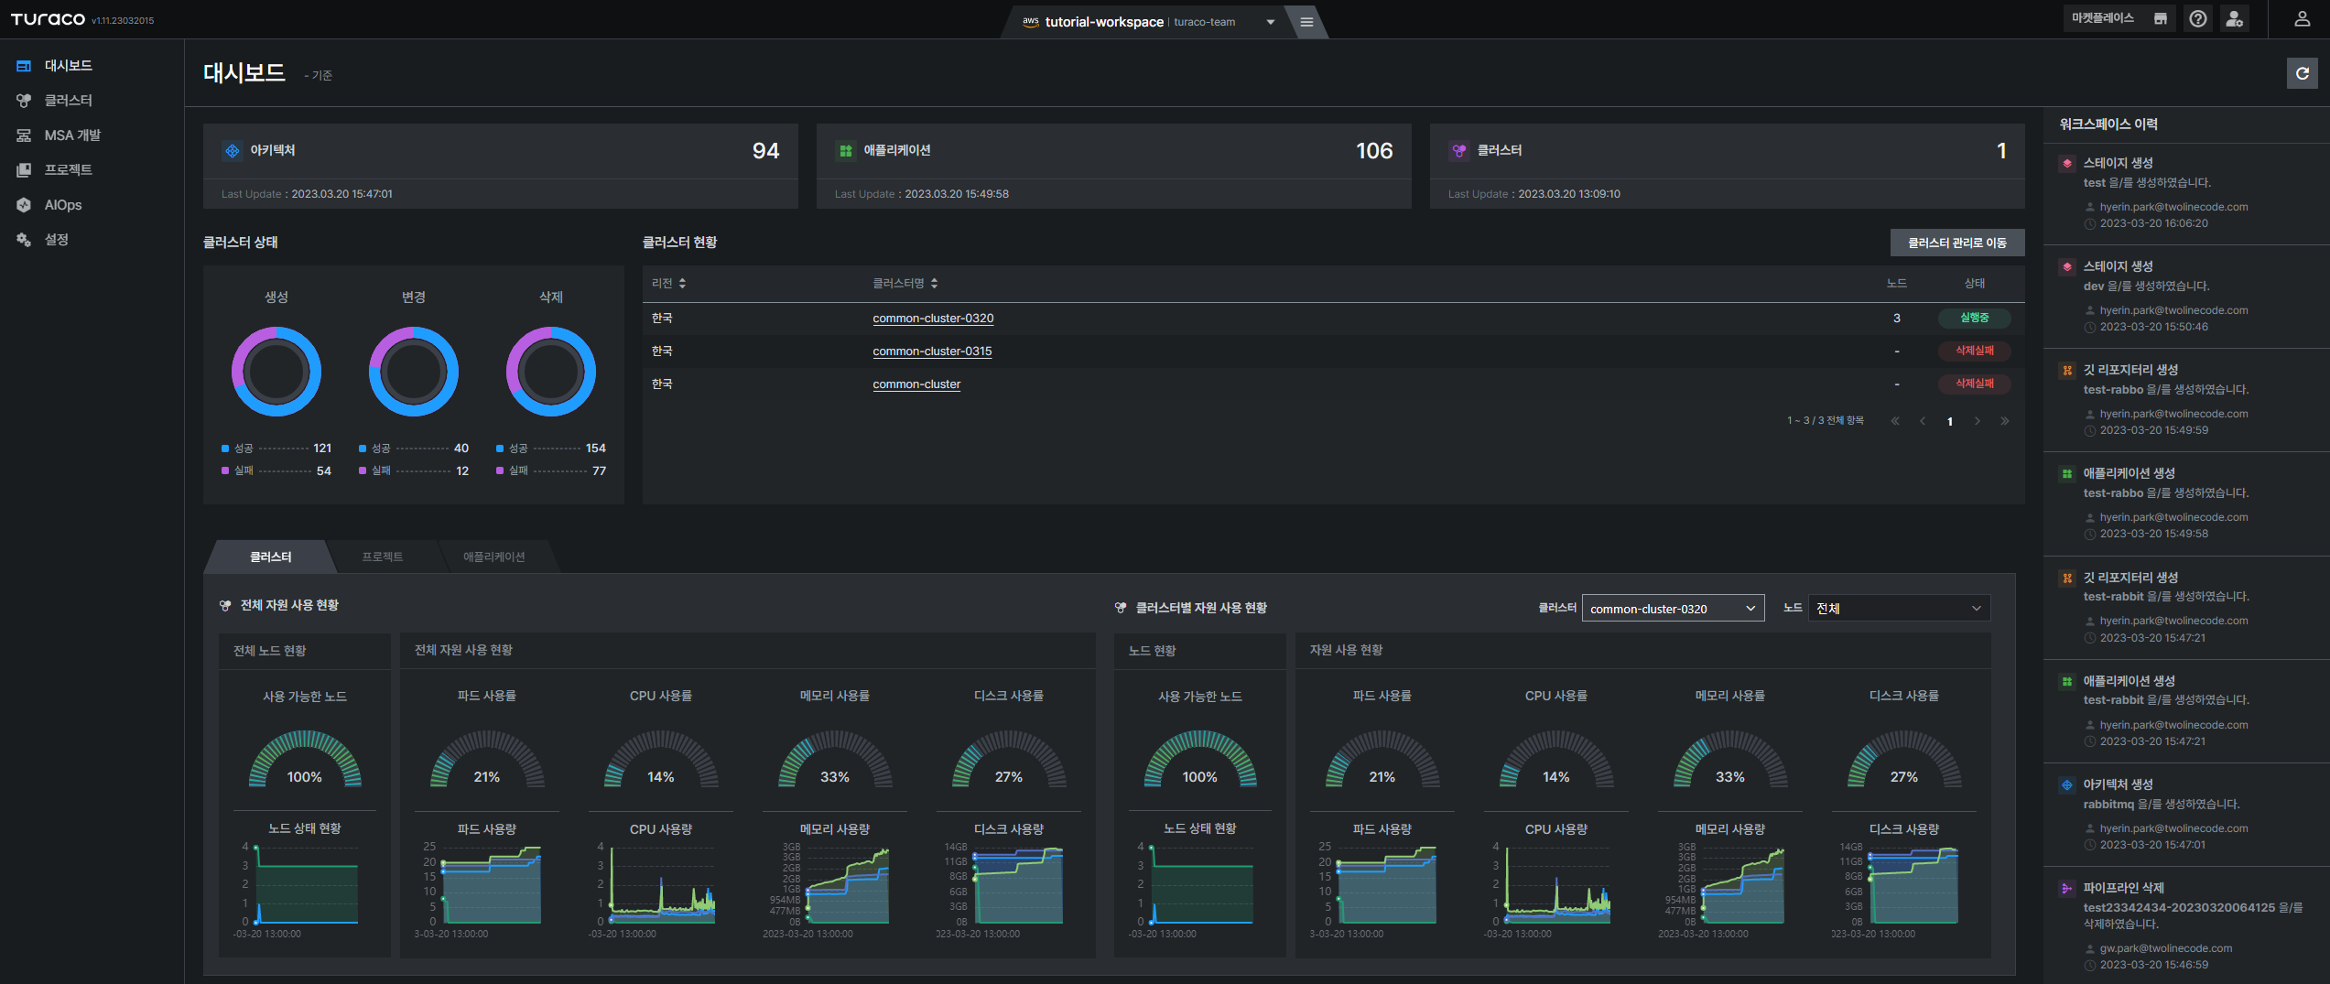
Task: Open the help question mark icon
Action: click(x=2197, y=19)
